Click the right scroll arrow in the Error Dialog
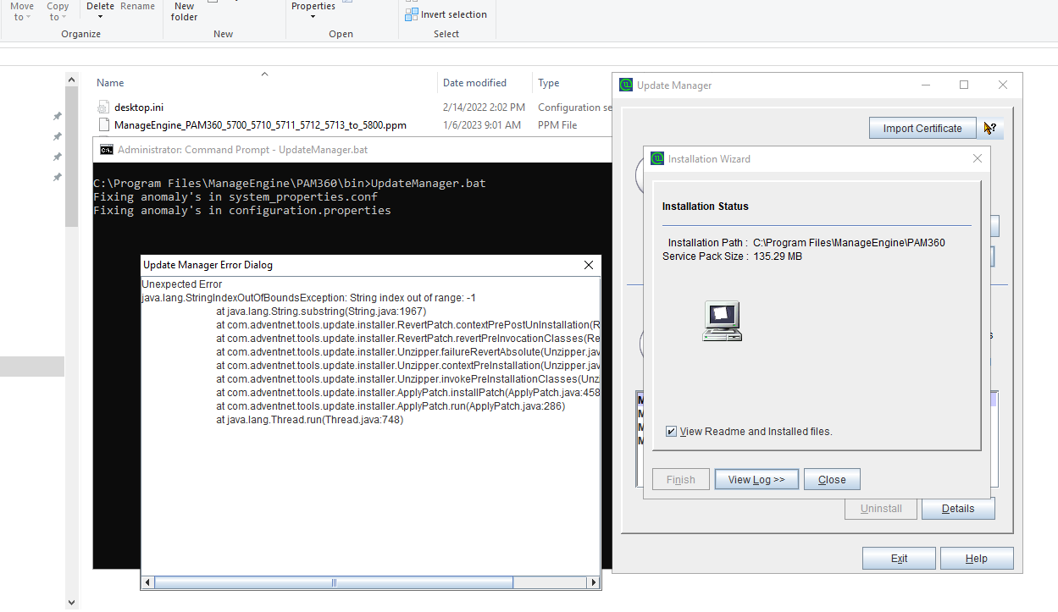The width and height of the screenshot is (1058, 612). click(594, 582)
